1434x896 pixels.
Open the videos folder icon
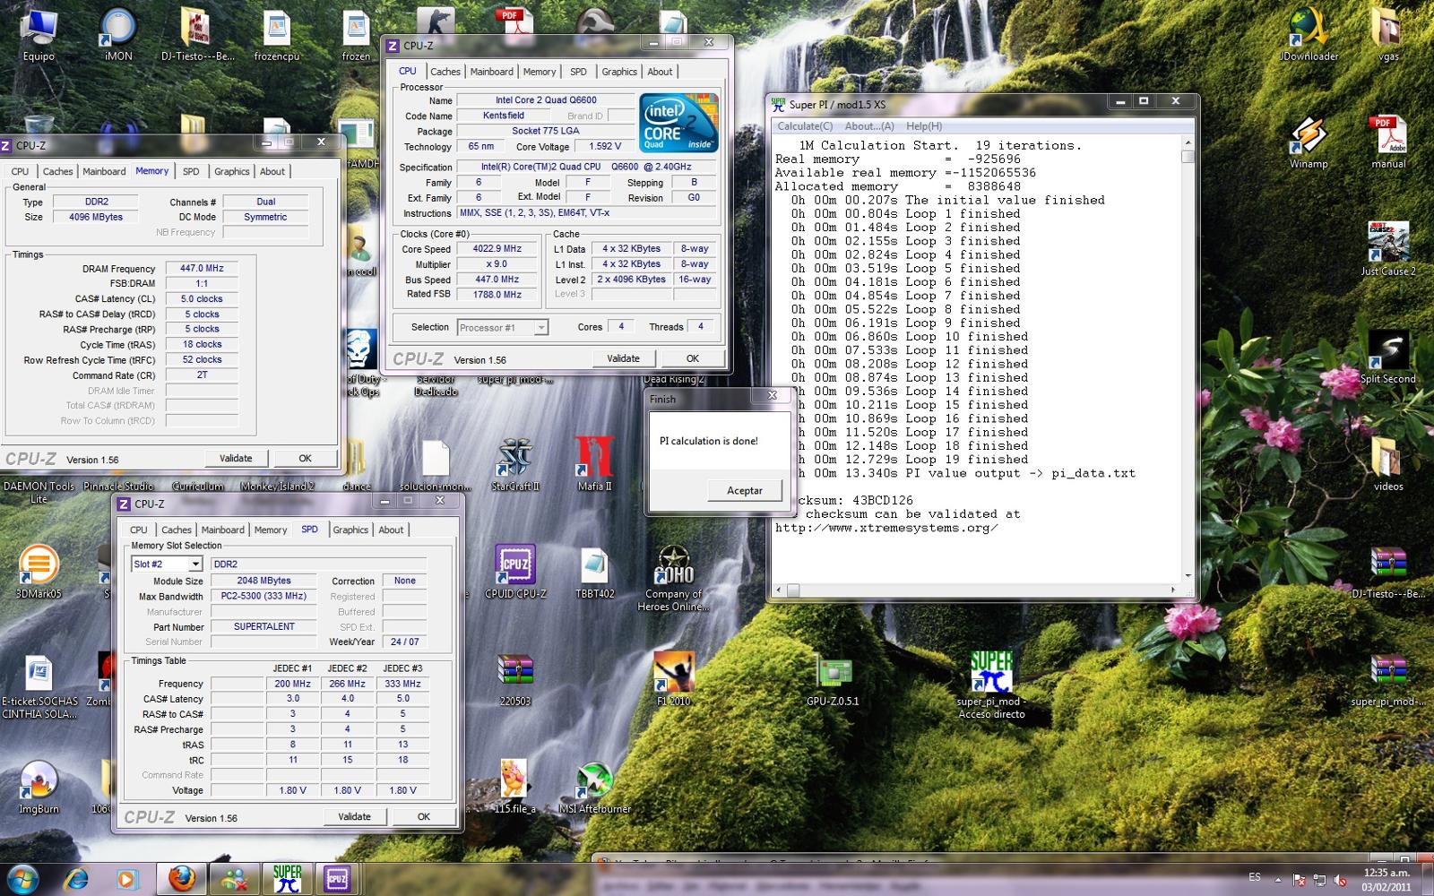pos(1388,464)
